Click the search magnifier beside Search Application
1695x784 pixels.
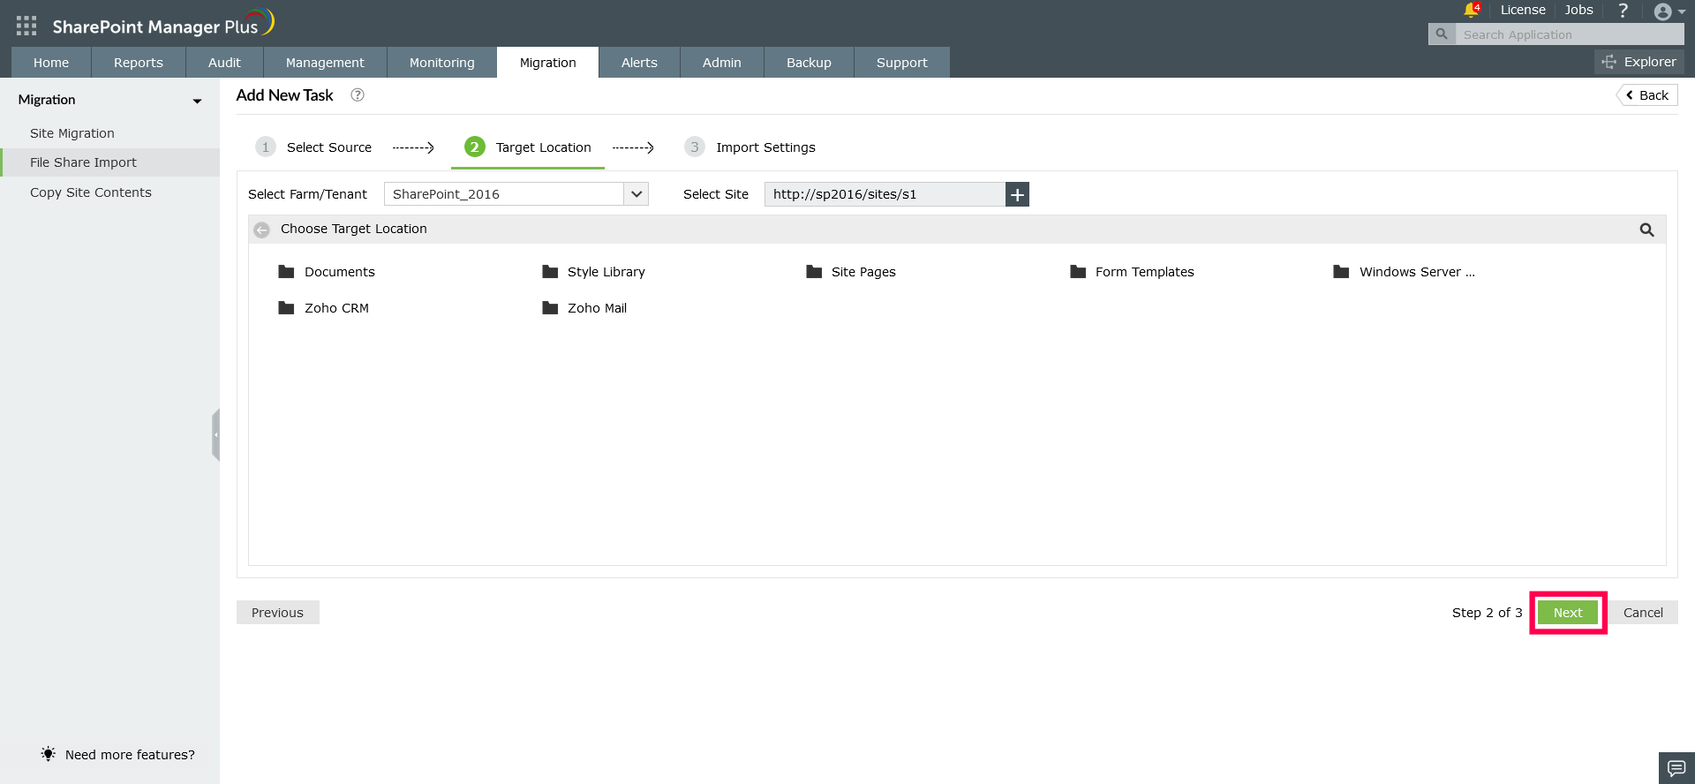tap(1442, 34)
